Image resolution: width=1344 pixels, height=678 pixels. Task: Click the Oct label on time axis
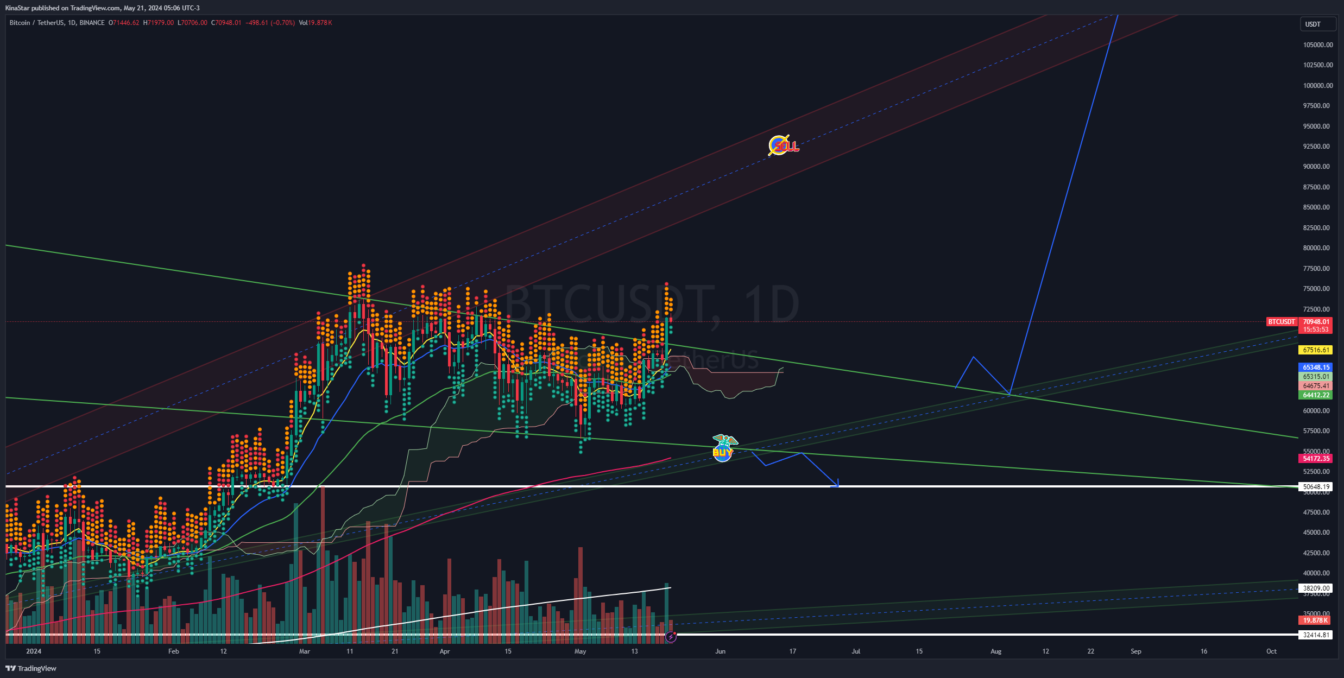(1271, 651)
